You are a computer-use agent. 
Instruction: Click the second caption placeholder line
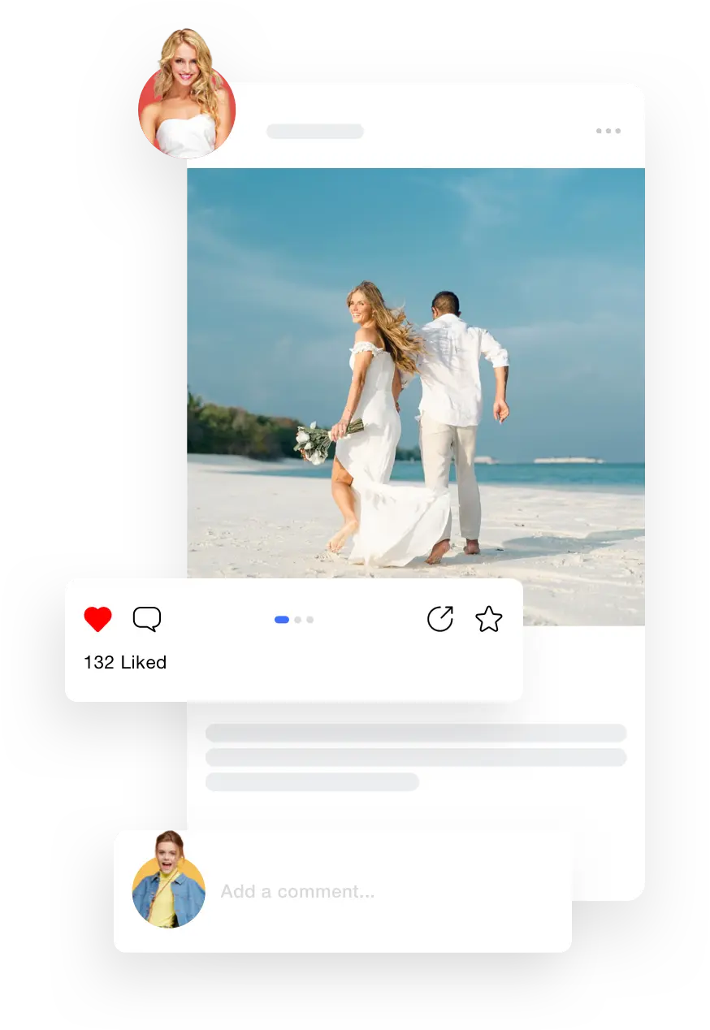(x=416, y=758)
